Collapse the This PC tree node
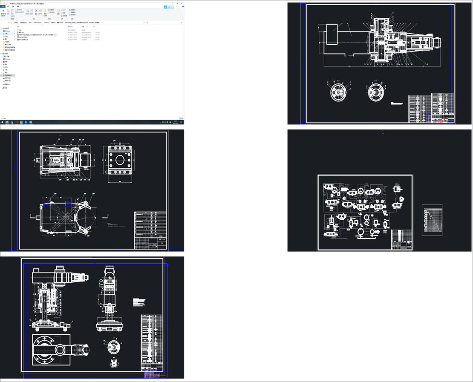The height and width of the screenshot is (382, 473). [1, 54]
